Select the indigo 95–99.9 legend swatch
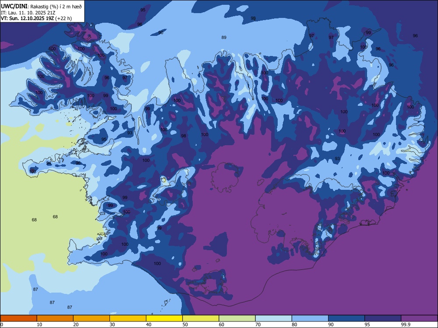The image size is (438, 328). pyautogui.click(x=383, y=318)
